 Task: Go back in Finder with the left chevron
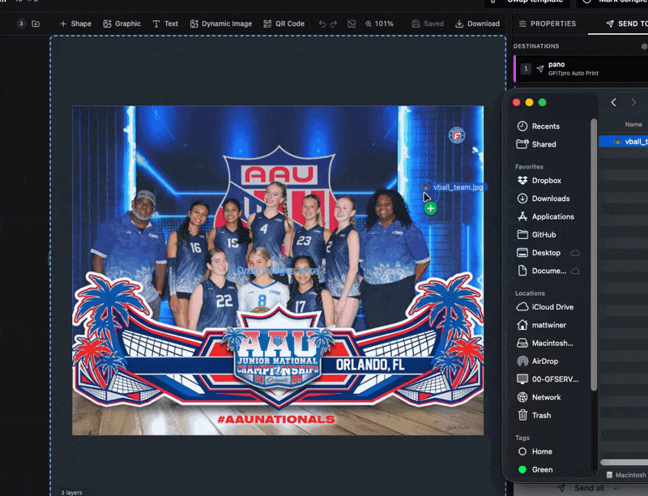(614, 102)
